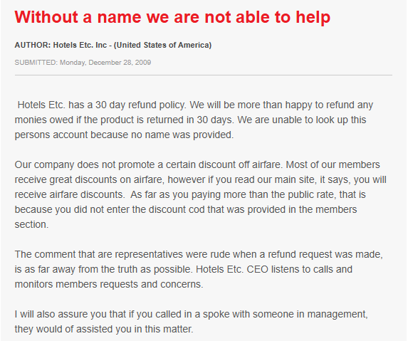Viewport: 408px width, 341px height.
Task: Click the line starting "The comment that are representatives"
Action: (x=199, y=255)
